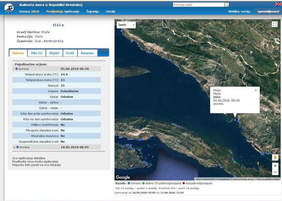282x201 pixels.
Task: Collapse the 05.06.2018 izvrsno entry
Action: click(14, 69)
